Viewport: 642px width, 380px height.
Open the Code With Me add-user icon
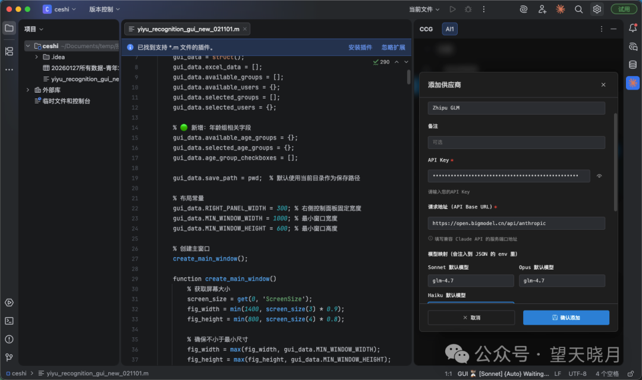pos(542,9)
